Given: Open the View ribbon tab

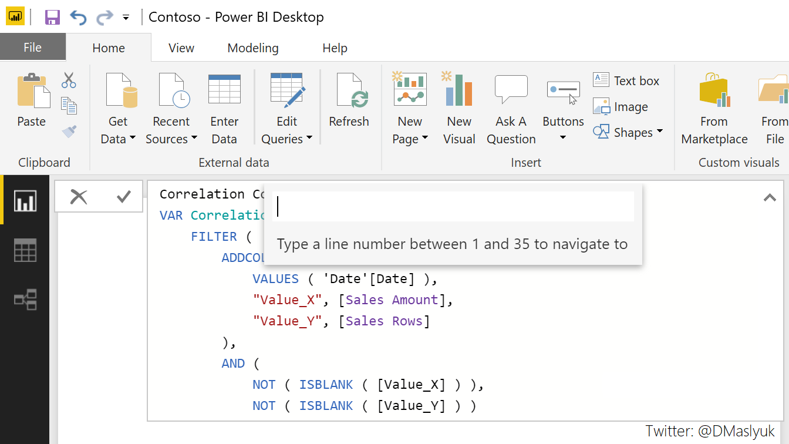Looking at the screenshot, I should click(x=181, y=48).
